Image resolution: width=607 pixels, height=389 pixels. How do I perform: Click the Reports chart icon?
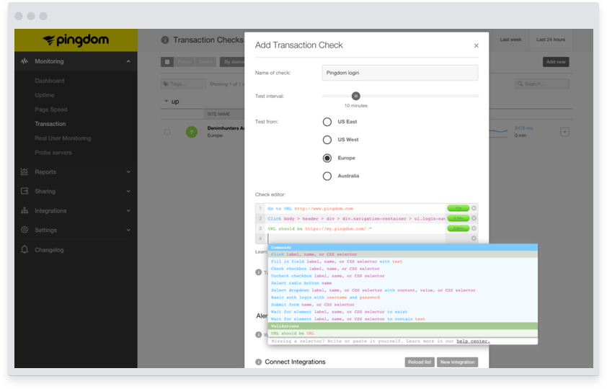pos(25,171)
